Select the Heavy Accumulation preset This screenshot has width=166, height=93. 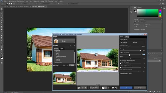coord(61,56)
